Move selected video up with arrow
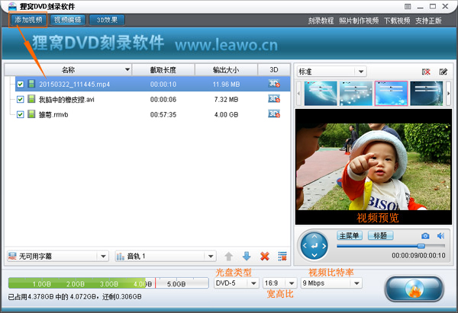 (x=229, y=257)
